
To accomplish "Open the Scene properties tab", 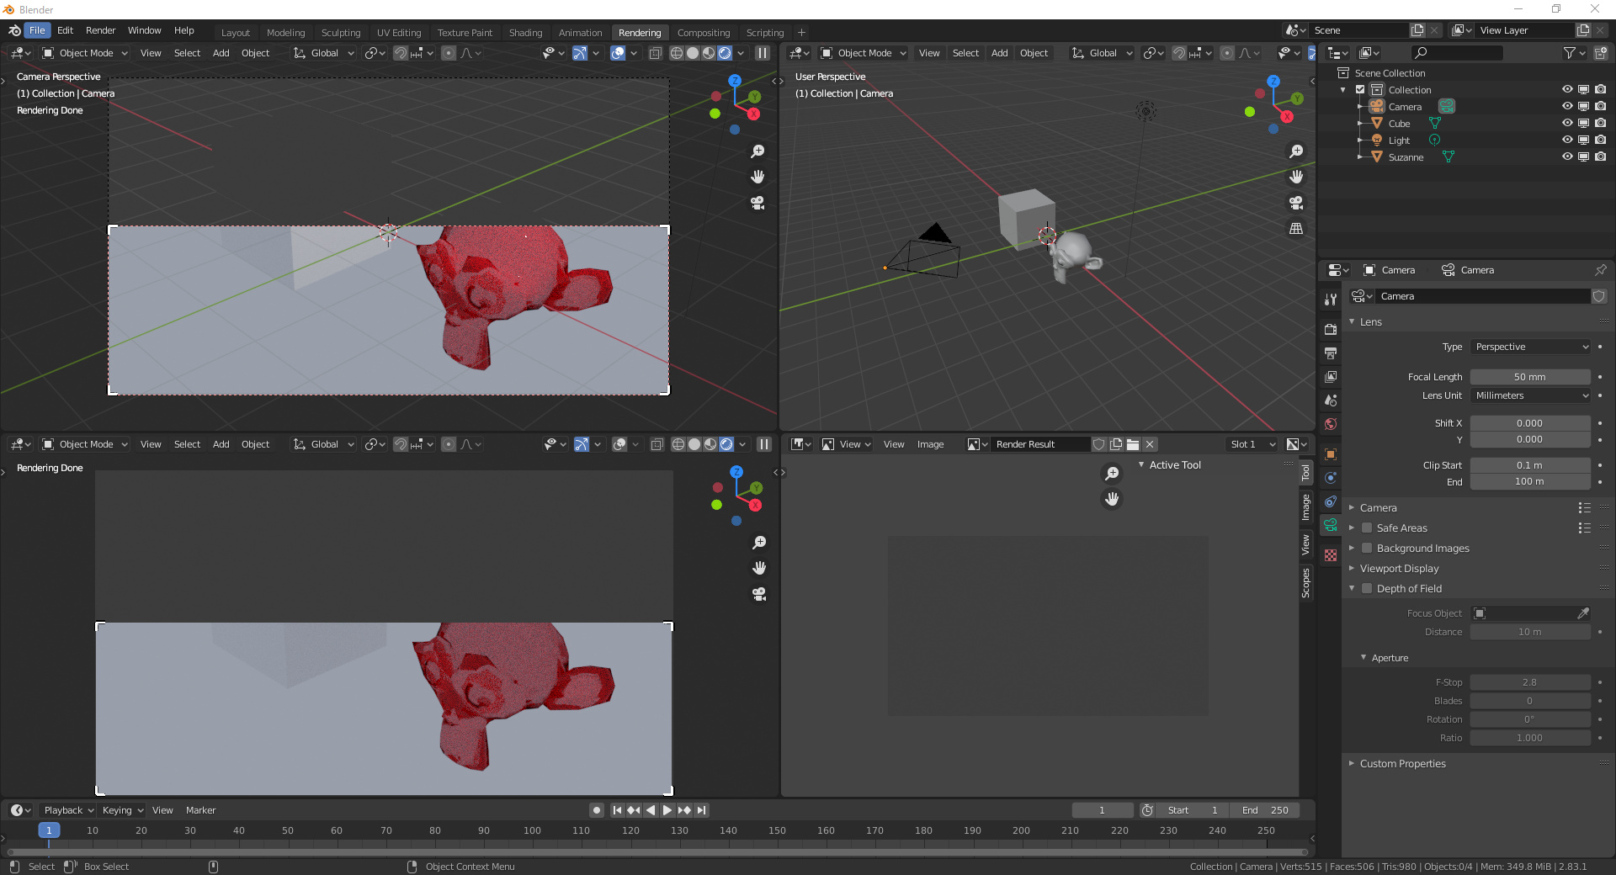I will [1331, 400].
